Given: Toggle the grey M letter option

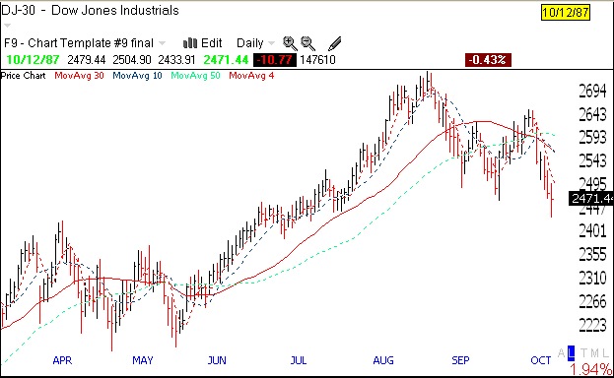Looking at the screenshot, I should pyautogui.click(x=594, y=353).
